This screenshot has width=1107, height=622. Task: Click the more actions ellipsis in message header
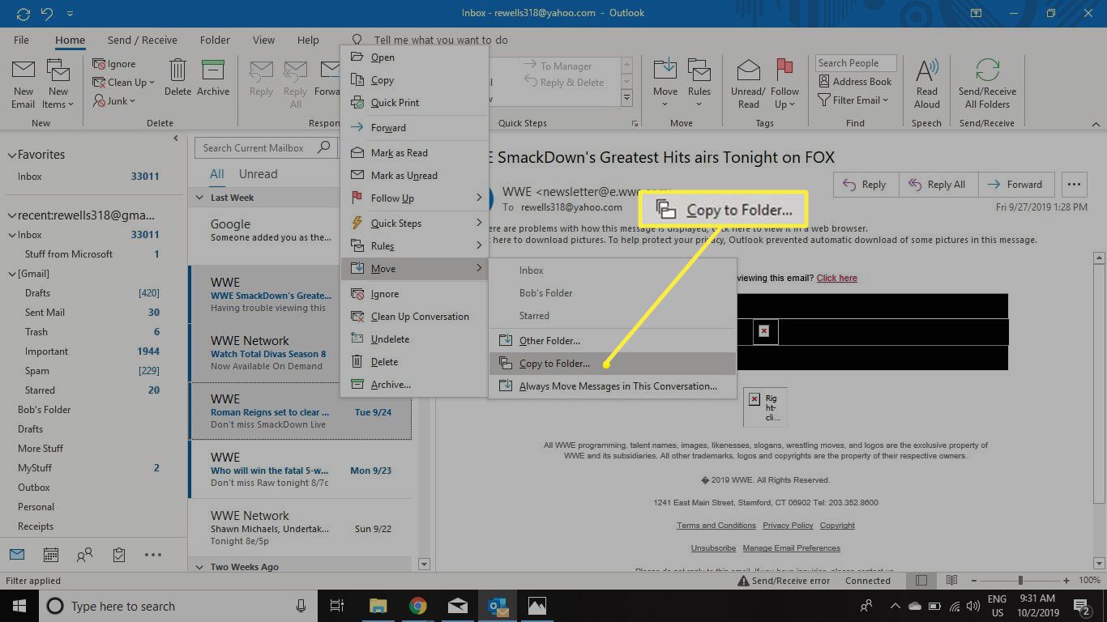(x=1074, y=184)
